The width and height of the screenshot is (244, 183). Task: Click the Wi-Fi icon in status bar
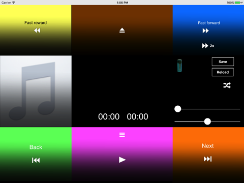[x=14, y=3]
